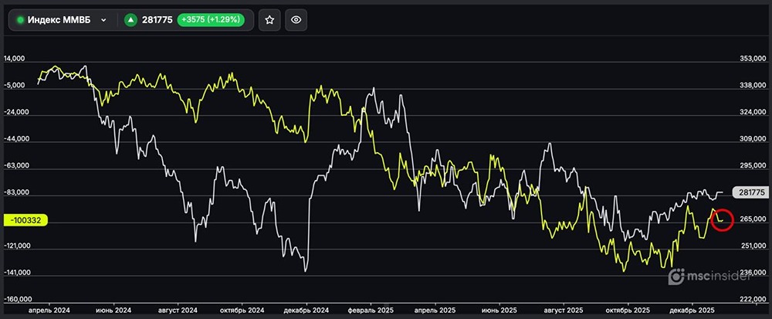Click the -63,000 left axis label
Screen dimensions: 772x319
[16, 166]
